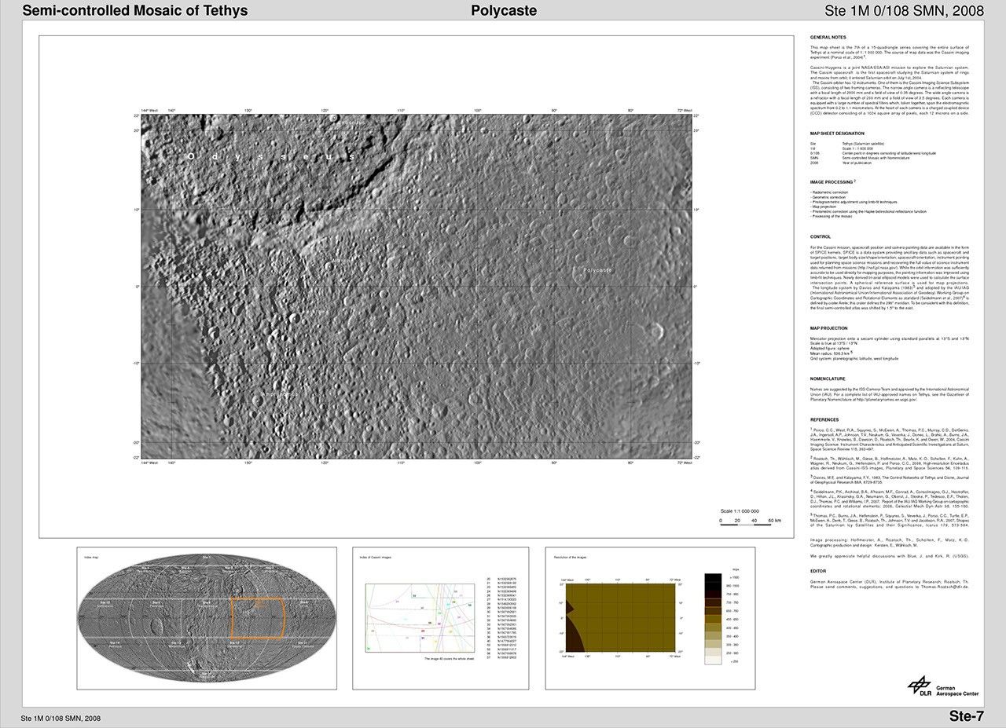Click the NOMENCLATURE heading

click(x=828, y=378)
